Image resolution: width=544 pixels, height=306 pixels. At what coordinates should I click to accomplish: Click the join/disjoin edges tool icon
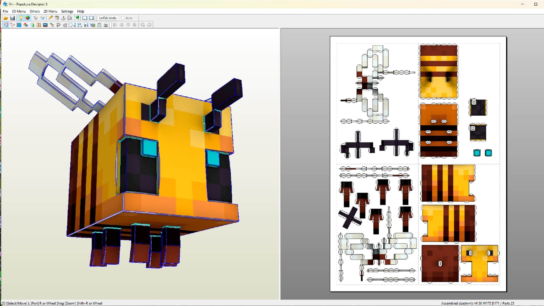point(12,25)
